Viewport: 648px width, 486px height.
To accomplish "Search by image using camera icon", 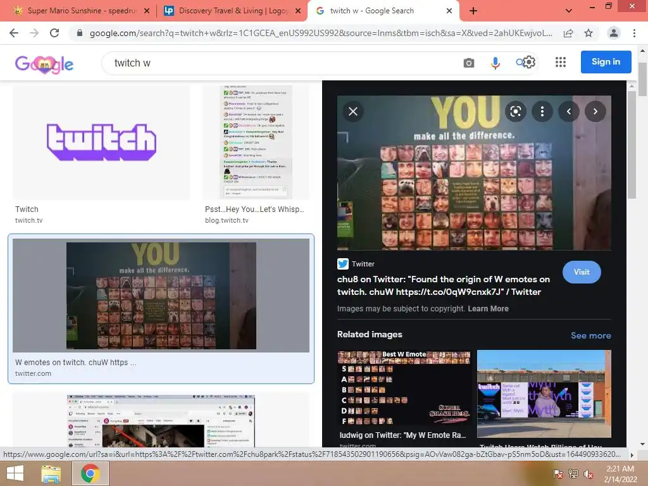I will pyautogui.click(x=469, y=63).
